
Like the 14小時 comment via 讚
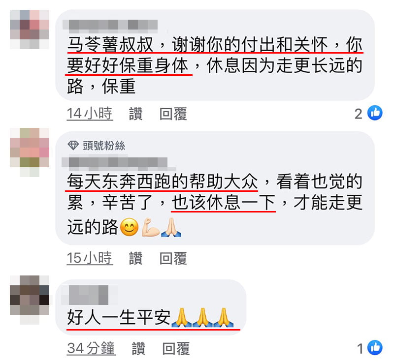[136, 114]
